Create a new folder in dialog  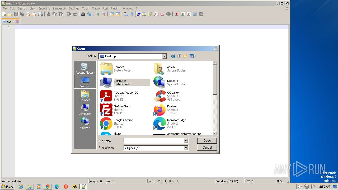185,56
